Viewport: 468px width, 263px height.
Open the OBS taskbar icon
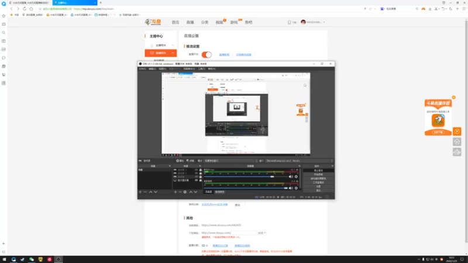[x=58, y=259]
